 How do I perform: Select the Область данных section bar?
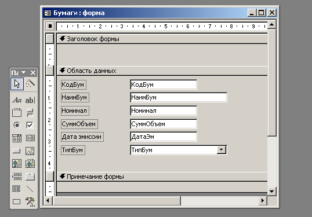coord(162,71)
